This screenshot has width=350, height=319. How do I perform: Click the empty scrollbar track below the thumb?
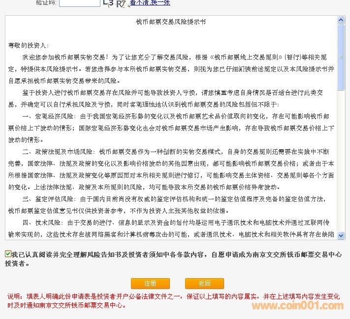point(341,162)
